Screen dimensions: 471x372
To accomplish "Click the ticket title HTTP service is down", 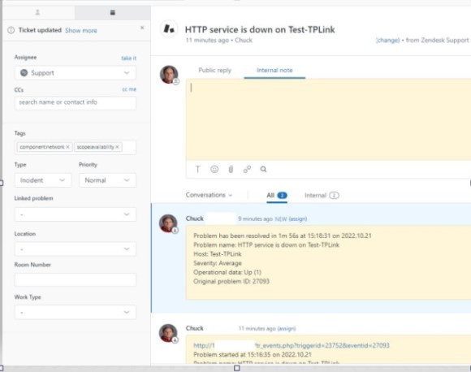I will click(x=260, y=29).
